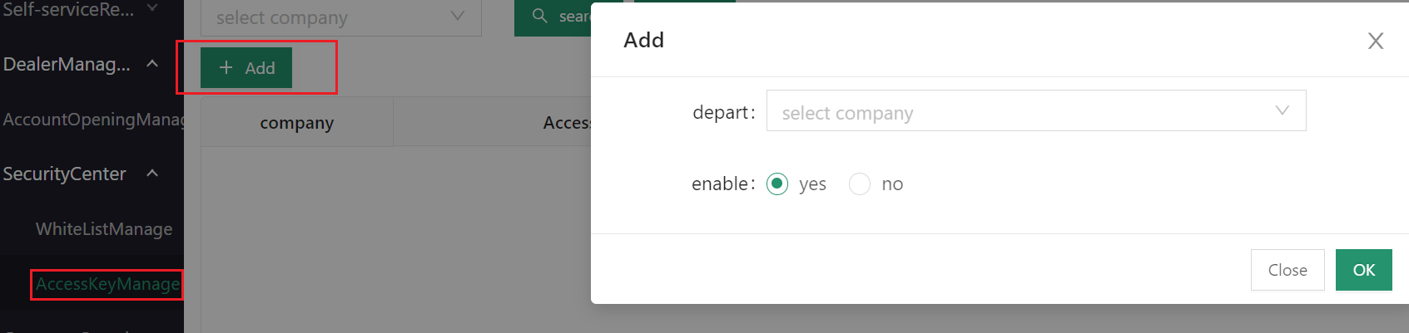Collapse DealerManag section using its chevron arrow
Screen dimensions: 1409x333
pyautogui.click(x=152, y=64)
